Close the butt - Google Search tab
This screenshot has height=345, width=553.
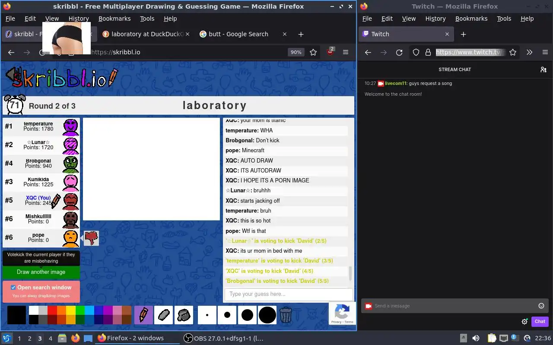point(284,34)
